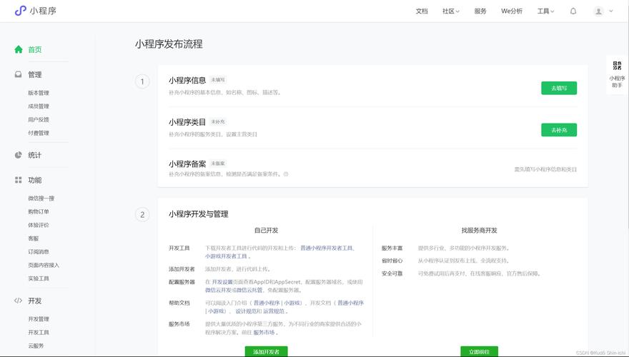Open 客服 under 功能

click(34, 238)
